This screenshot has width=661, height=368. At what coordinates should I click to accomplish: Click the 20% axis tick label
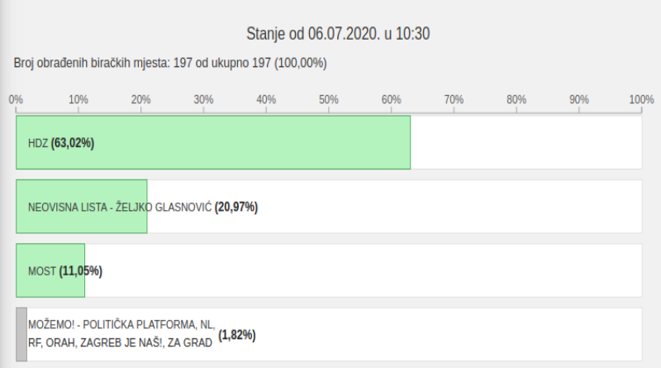click(140, 99)
